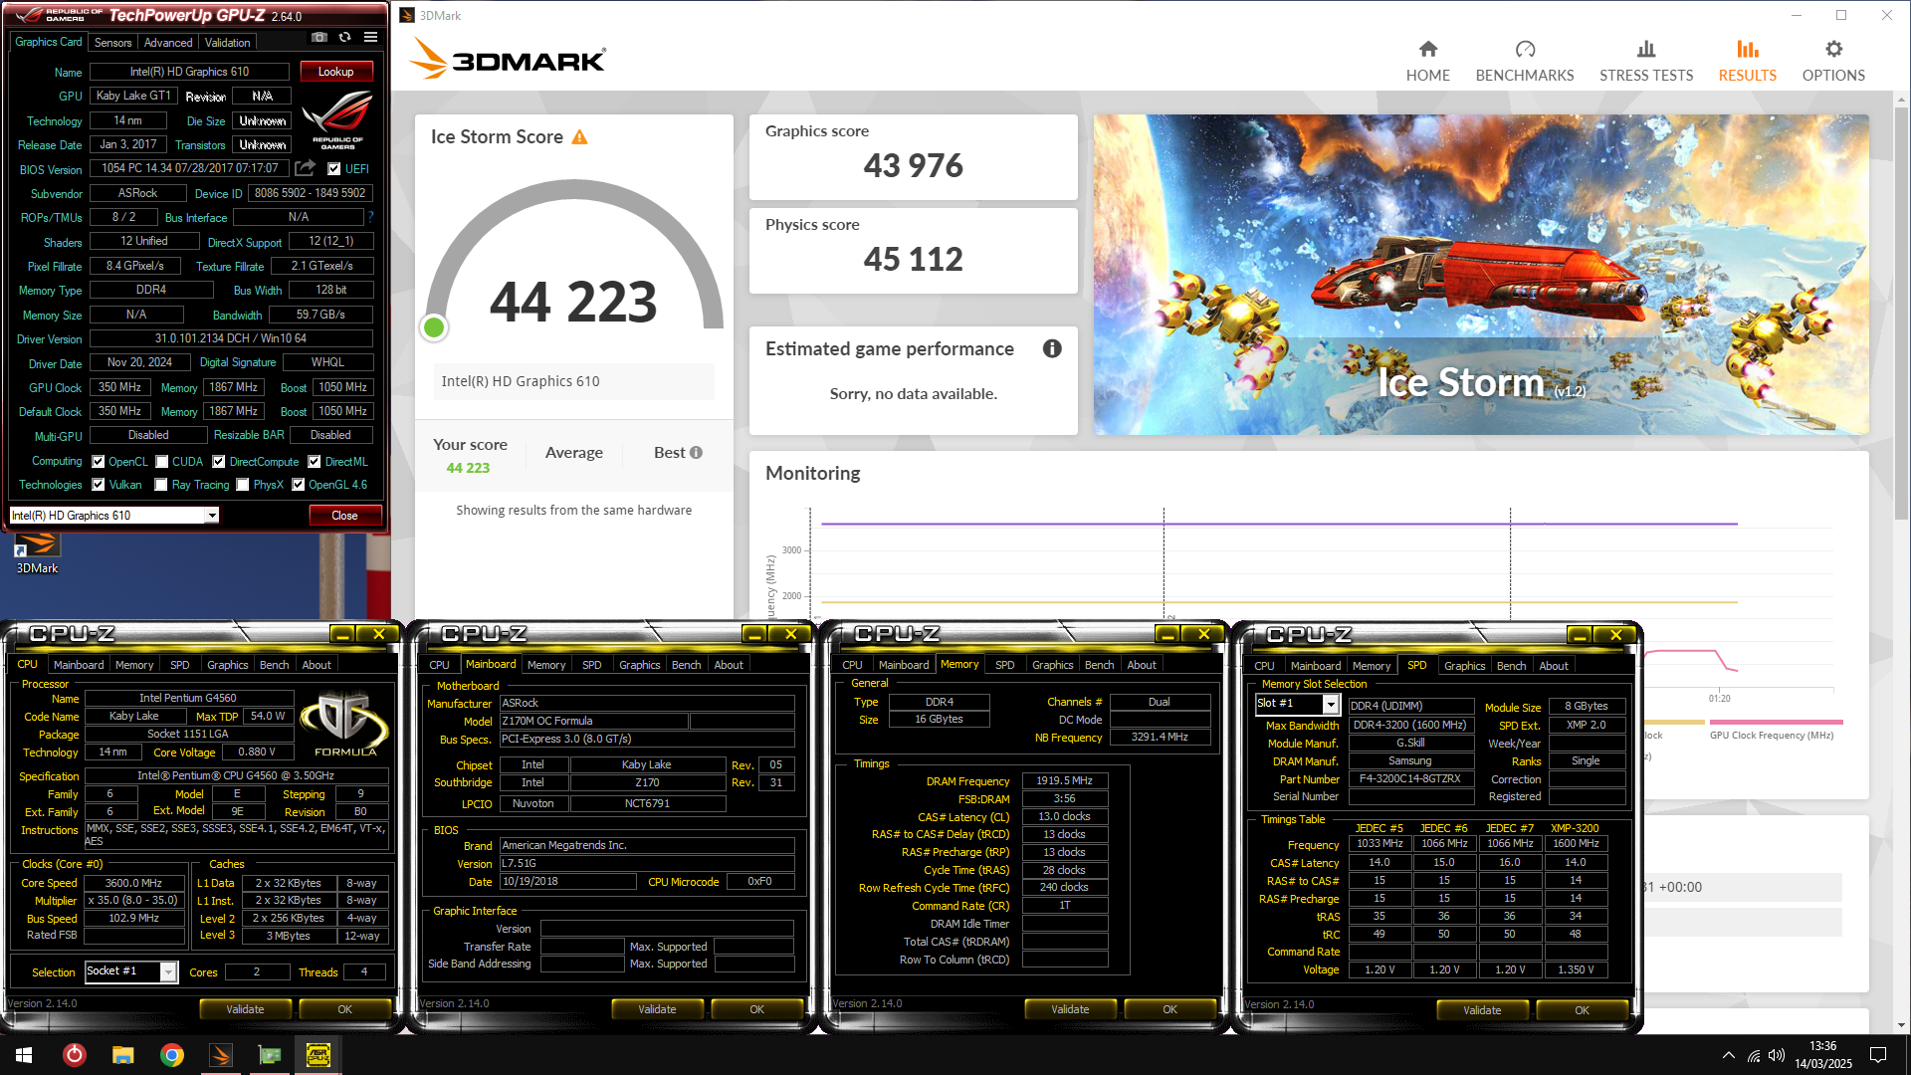Image resolution: width=1911 pixels, height=1075 pixels.
Task: Click the GPU-Z Name field Intel(R) HD Graphics 610
Action: click(x=189, y=72)
